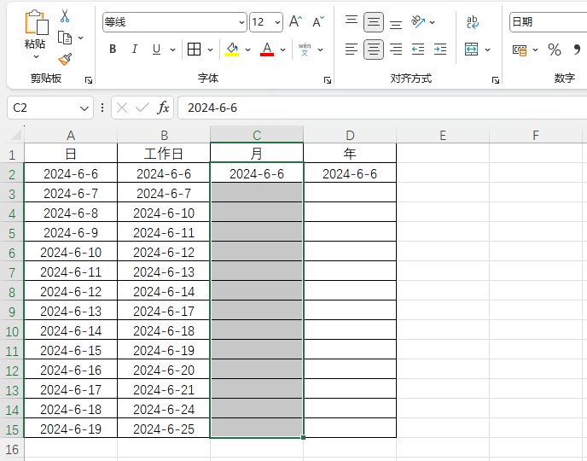Decrease indent icon
Viewport: 587px width, 461px height.
click(x=418, y=49)
